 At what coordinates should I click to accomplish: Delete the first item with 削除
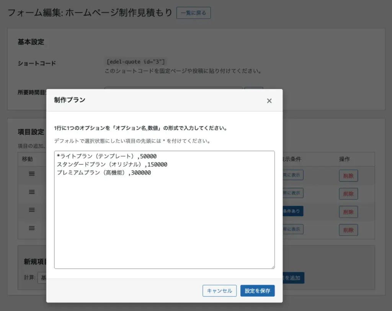(x=348, y=176)
